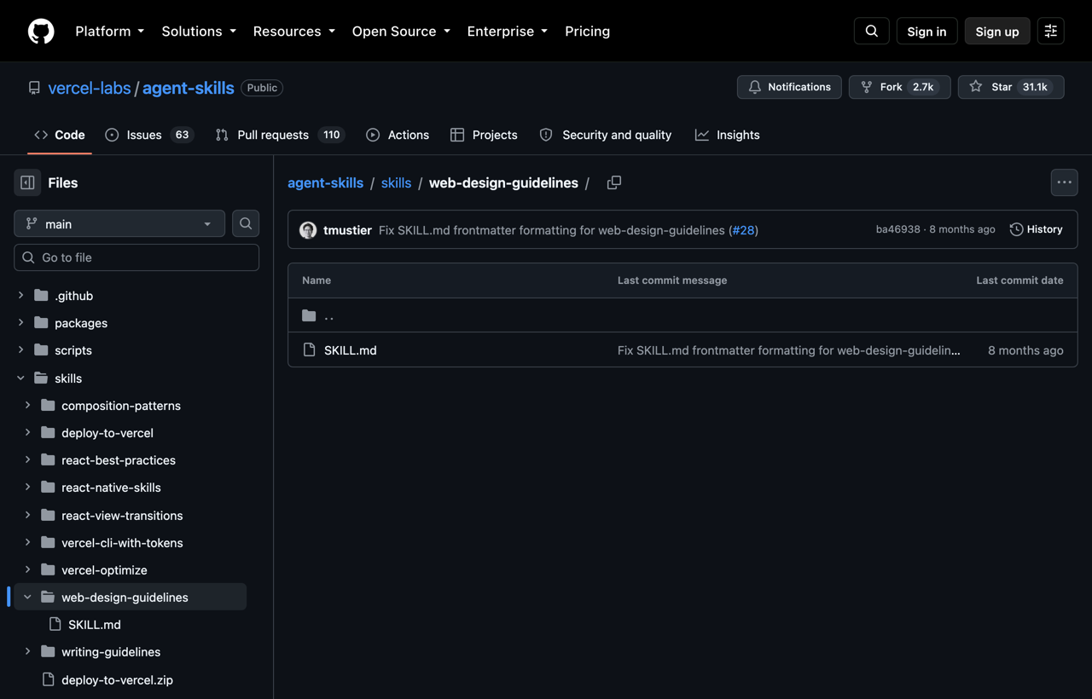Click the search magnifier in the header
Viewport: 1092px width, 699px height.
[872, 31]
